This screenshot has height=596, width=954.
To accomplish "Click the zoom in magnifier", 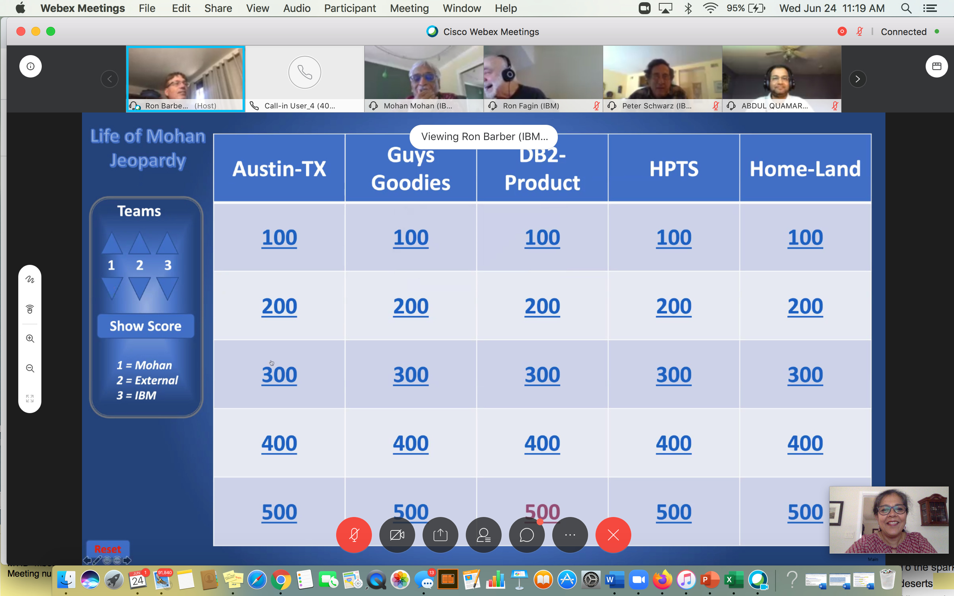I will 30,339.
